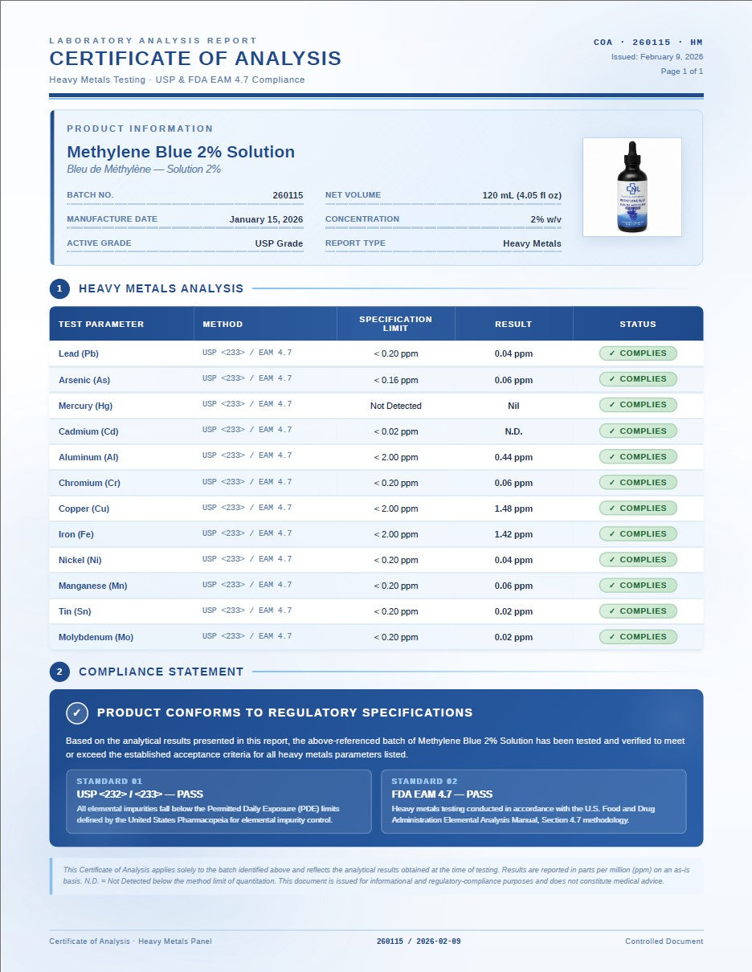Click the STANDARD 02 FDA EAM 4.7 card
Viewport: 752px width, 972px height.
(x=533, y=802)
